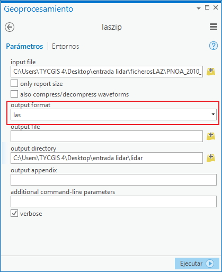
Task: Browse for the input file with folder icon
Action: [211, 72]
